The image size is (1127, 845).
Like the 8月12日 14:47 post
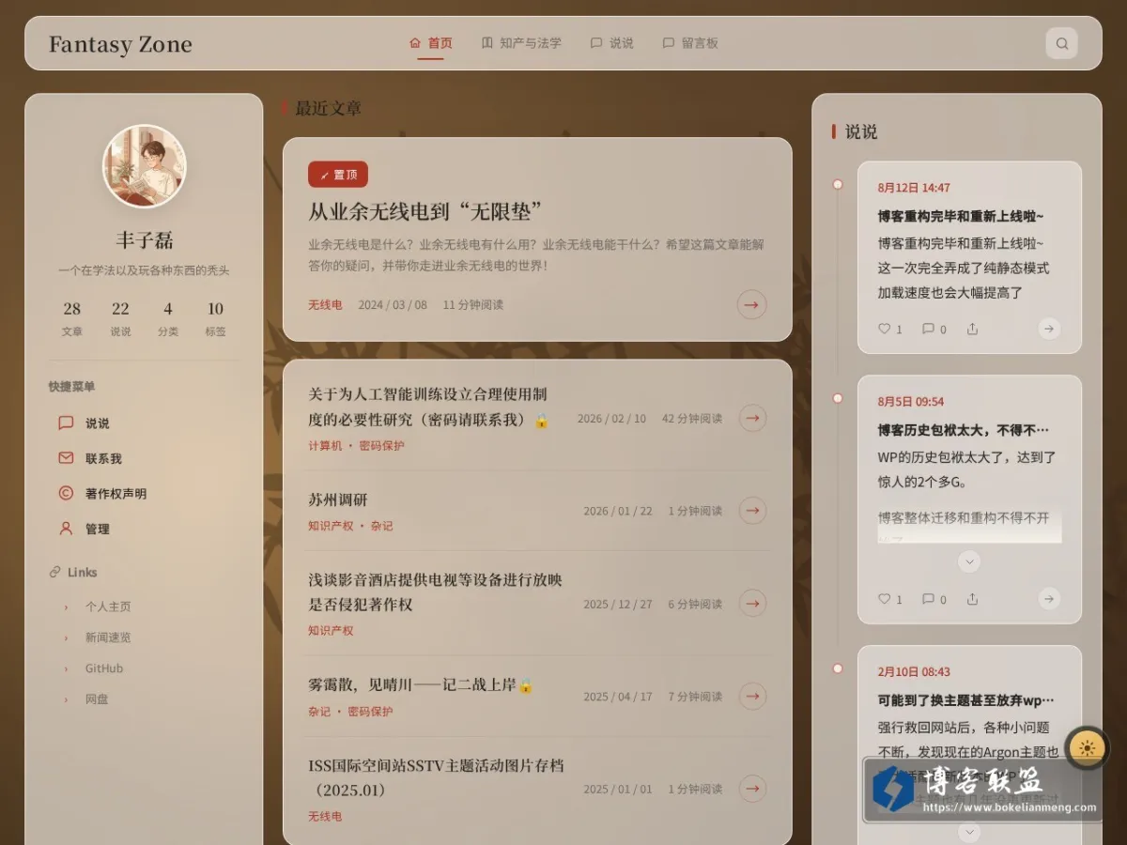[x=889, y=329]
